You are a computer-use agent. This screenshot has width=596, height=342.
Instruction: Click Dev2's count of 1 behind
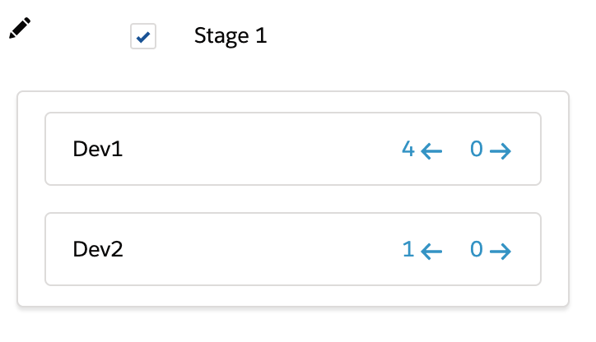(x=407, y=249)
